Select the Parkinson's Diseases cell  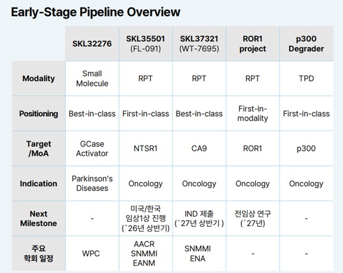91,184
